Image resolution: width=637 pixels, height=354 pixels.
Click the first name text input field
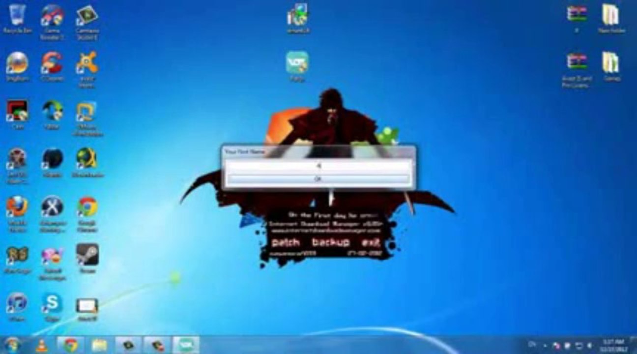click(x=318, y=167)
